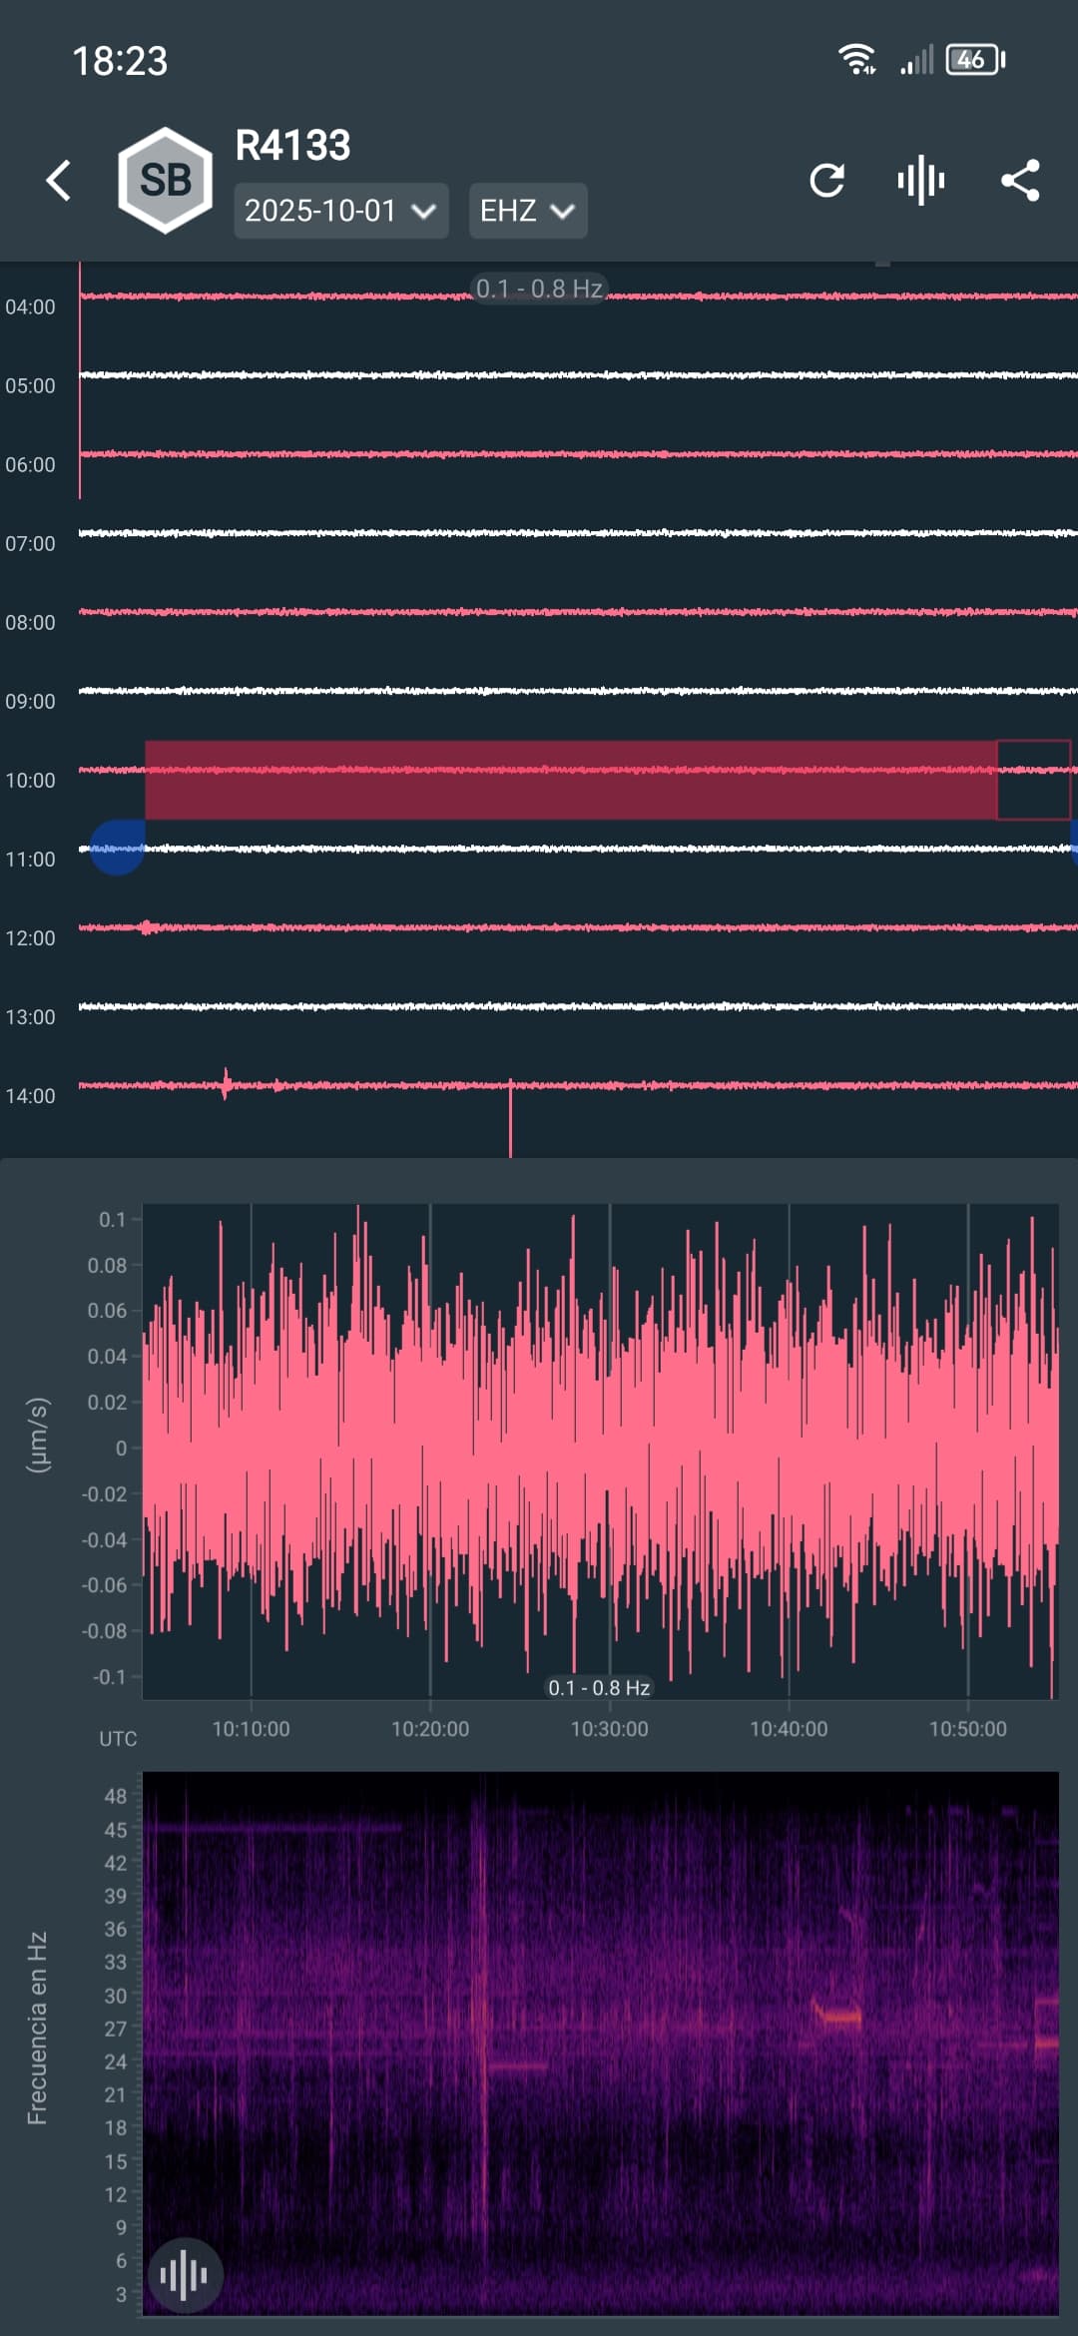Tap the orange band near 10:42 in spectrogram
Screen dimensions: 1078x2336
[838, 2016]
